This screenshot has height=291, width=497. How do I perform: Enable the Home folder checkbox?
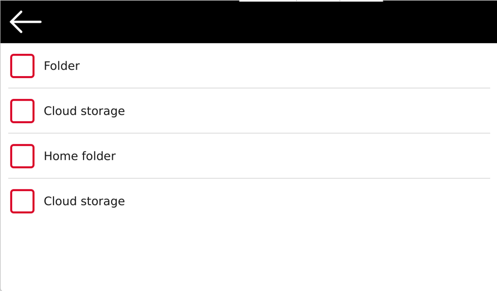point(22,156)
